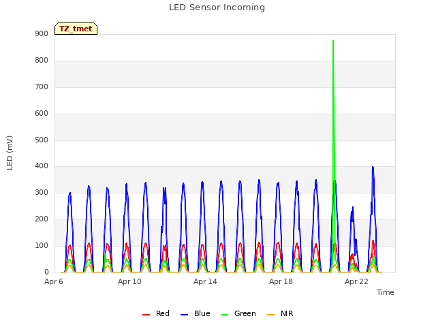Click the highest blue peak reaching 400 mV

coord(373,167)
